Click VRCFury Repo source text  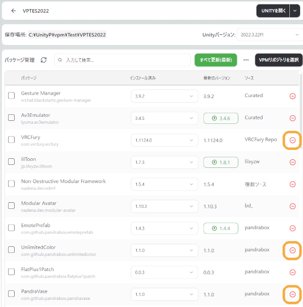point(261,140)
